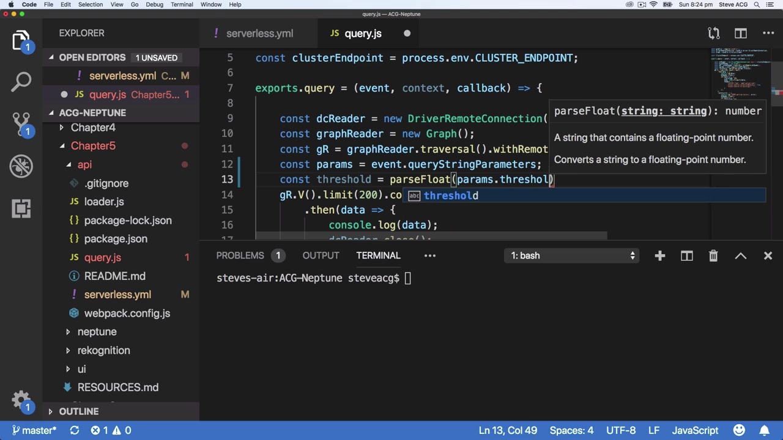Viewport: 783px width, 440px height.
Task: Click the Manage gear icon
Action: (21, 400)
